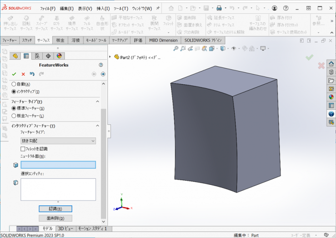Cancel FeatureWorks with the red X
This screenshot has width=336, height=238.
point(23,74)
